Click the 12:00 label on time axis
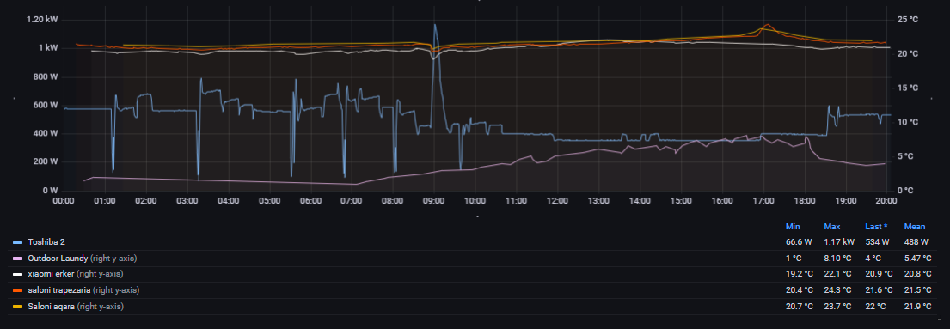 [x=557, y=200]
